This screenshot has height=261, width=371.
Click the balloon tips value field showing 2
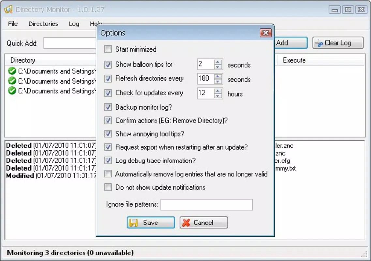point(205,64)
